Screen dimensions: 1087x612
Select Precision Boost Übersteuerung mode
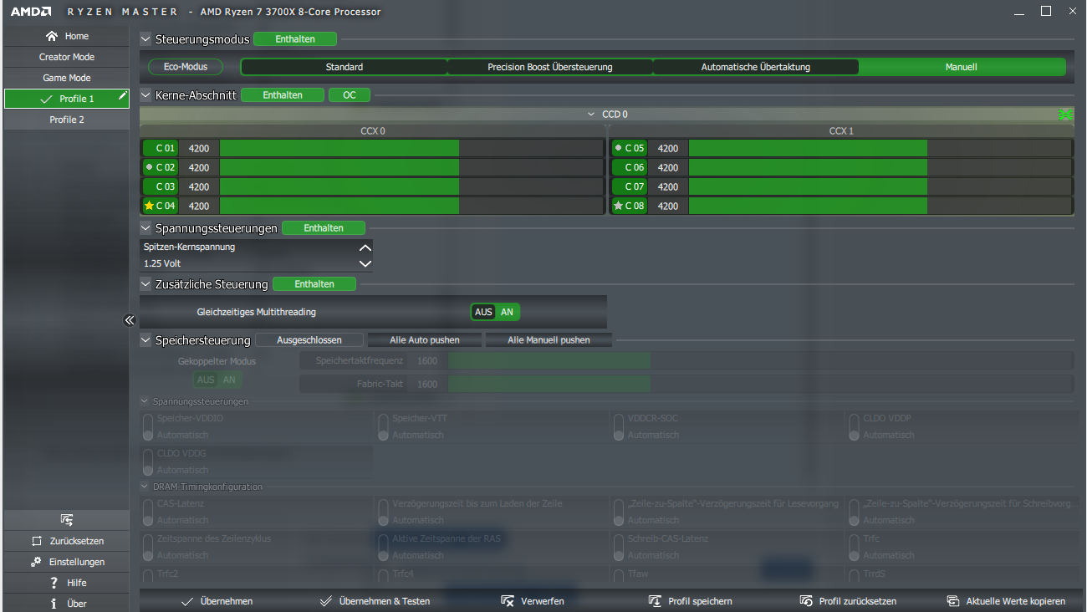point(550,67)
